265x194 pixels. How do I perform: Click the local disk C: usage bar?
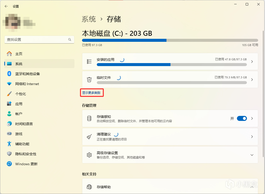(x=170, y=40)
